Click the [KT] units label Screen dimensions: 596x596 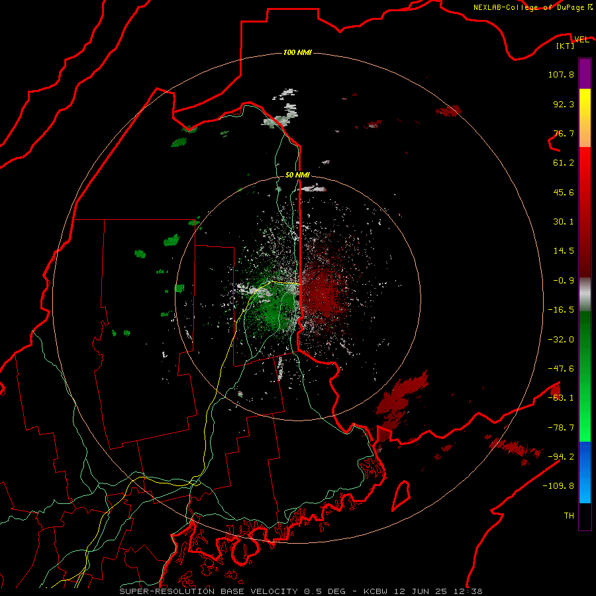coord(566,46)
